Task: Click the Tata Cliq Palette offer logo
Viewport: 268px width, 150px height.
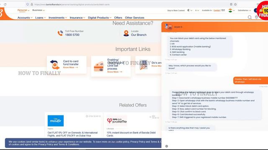Action: (117, 121)
